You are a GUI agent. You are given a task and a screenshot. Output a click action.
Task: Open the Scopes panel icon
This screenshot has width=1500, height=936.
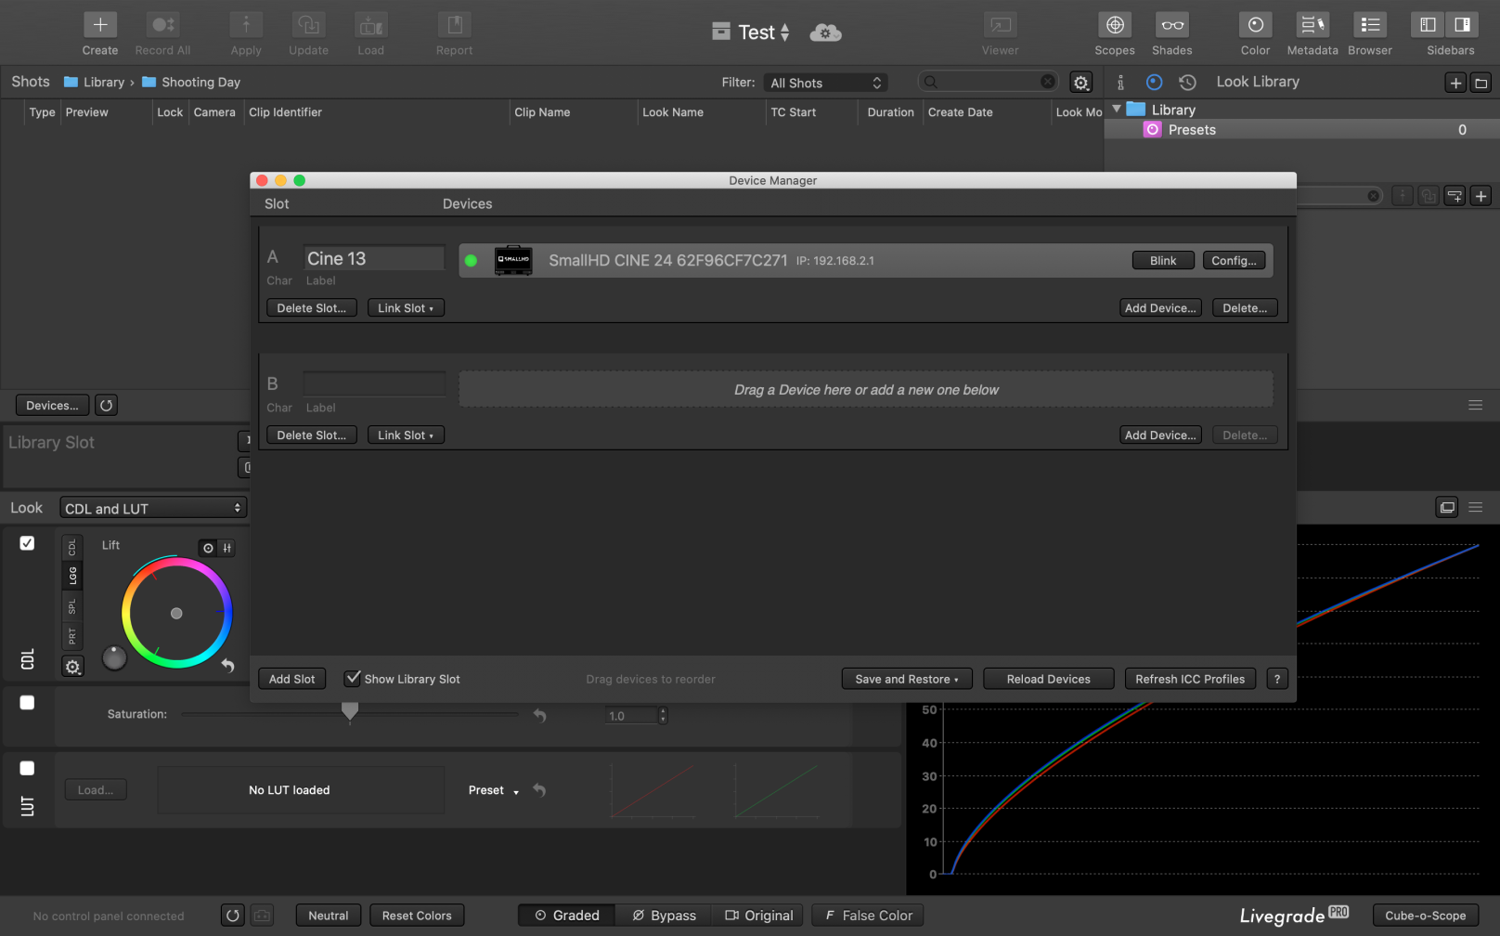coord(1114,26)
